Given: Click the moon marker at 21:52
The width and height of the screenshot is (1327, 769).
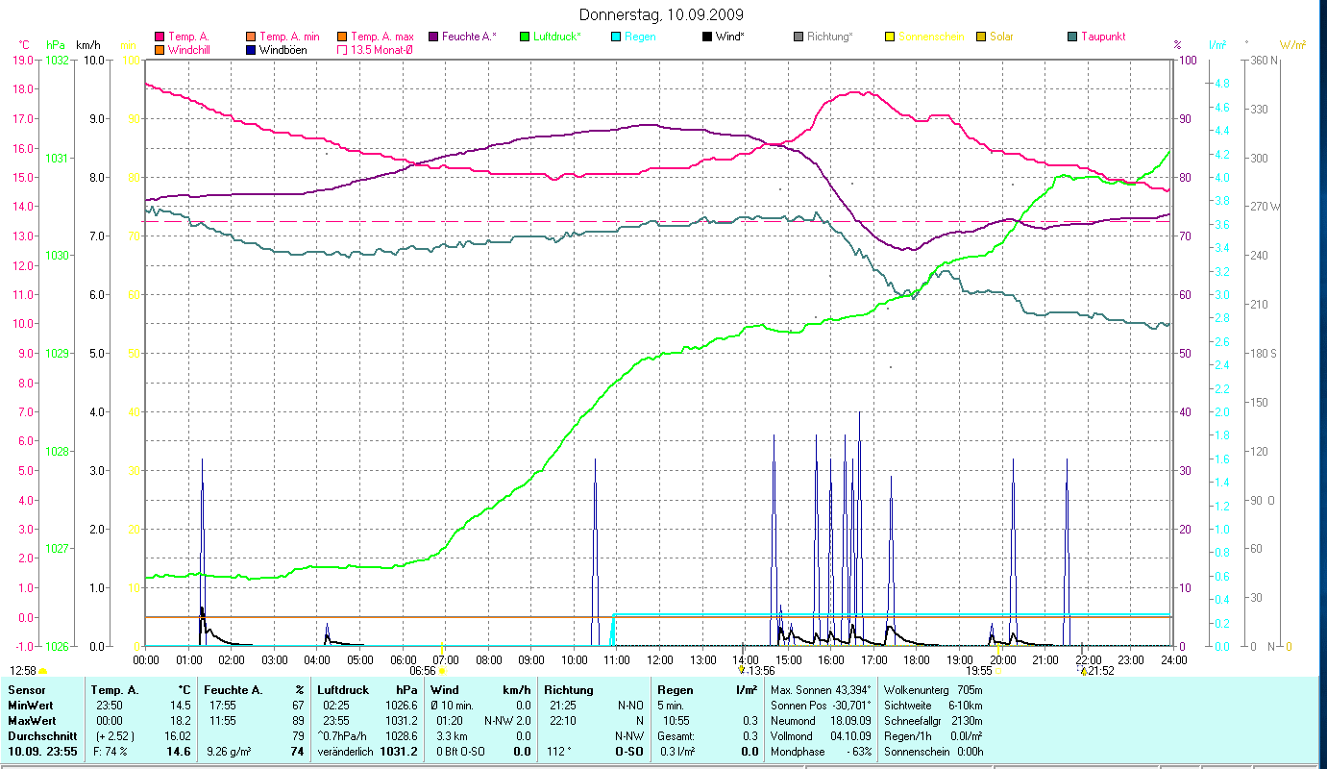Looking at the screenshot, I should tap(1080, 670).
